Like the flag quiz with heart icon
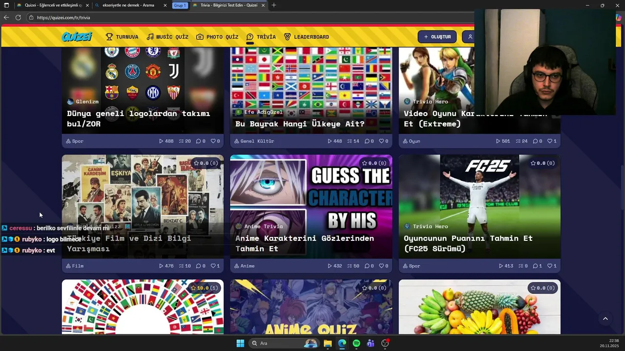The image size is (625, 351). (382, 141)
